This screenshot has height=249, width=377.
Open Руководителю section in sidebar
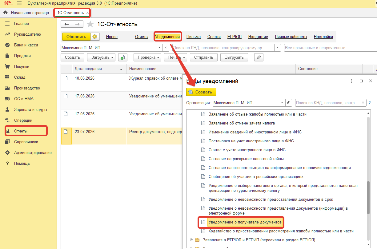[28, 34]
